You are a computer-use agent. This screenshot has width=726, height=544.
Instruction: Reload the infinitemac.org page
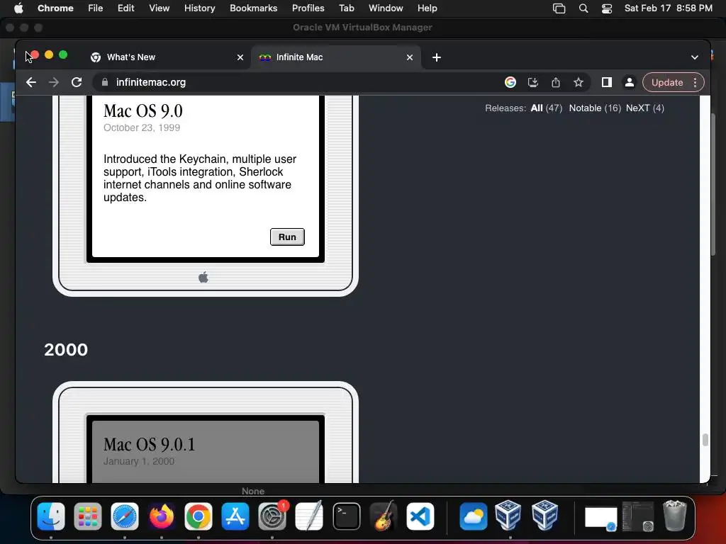77,82
